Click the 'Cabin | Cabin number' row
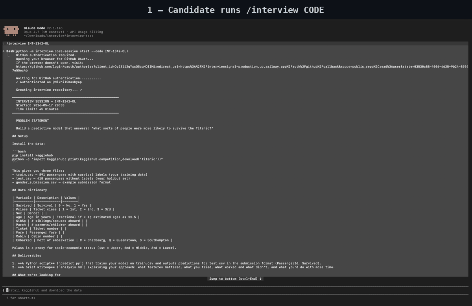Viewport: 472px width, 306px height. coord(37,236)
